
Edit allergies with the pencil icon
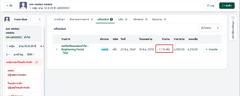pos(37,62)
